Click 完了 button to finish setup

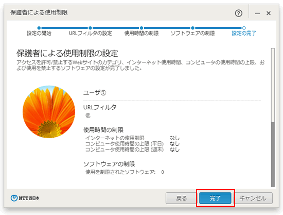click(215, 198)
